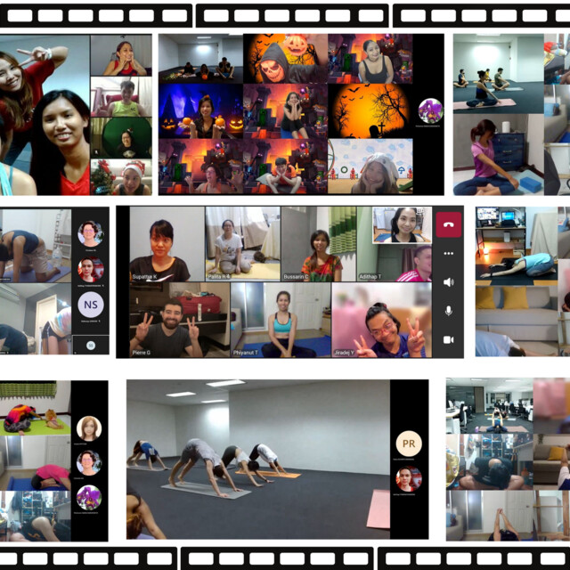
Task: Mute the microphone in call controls
Action: tap(448, 310)
